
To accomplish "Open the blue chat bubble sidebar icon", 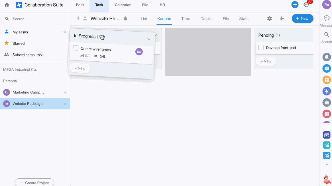I will coord(327,68).
